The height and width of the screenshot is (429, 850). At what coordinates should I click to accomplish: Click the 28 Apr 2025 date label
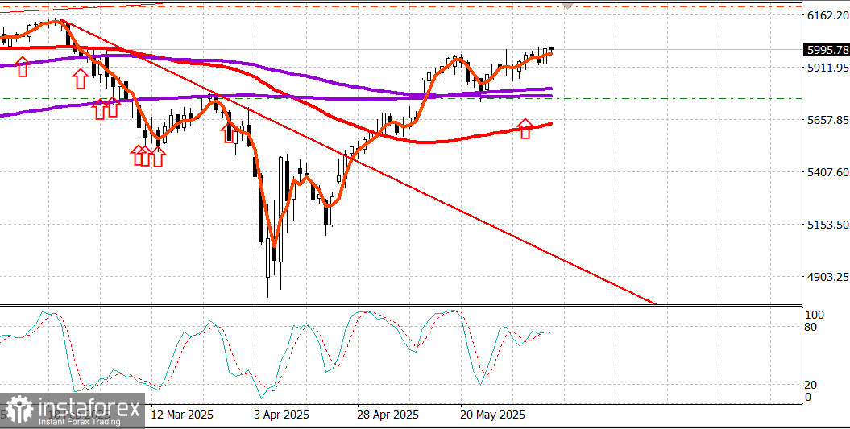[x=388, y=415]
